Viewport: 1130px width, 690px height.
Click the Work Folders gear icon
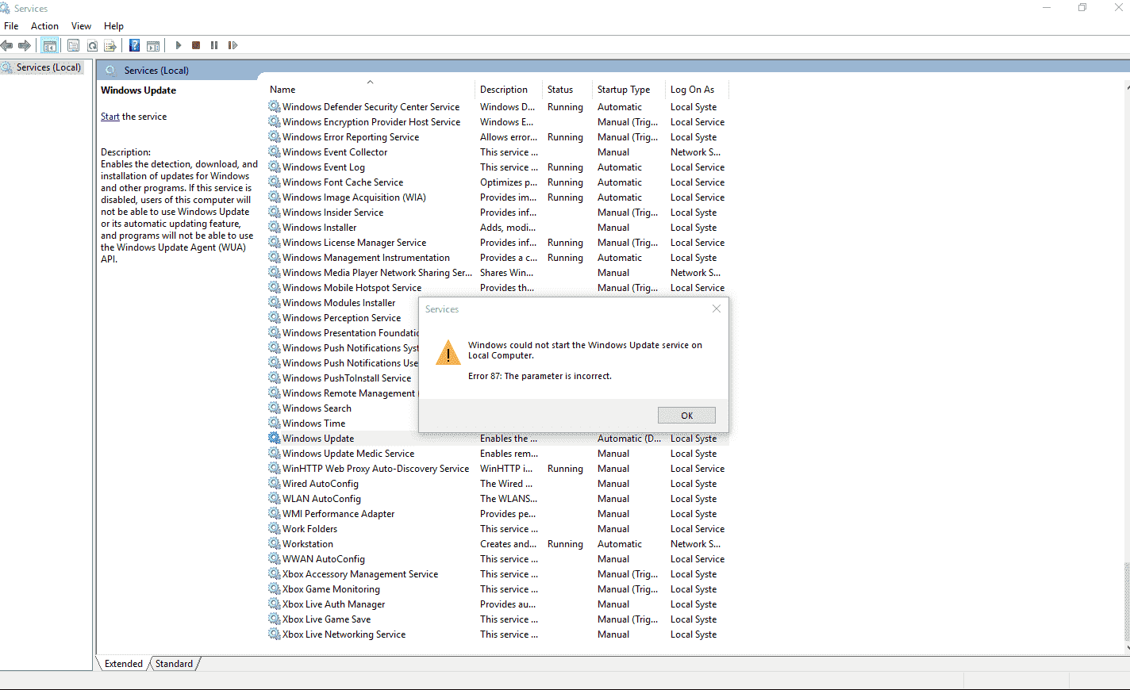pyautogui.click(x=275, y=529)
